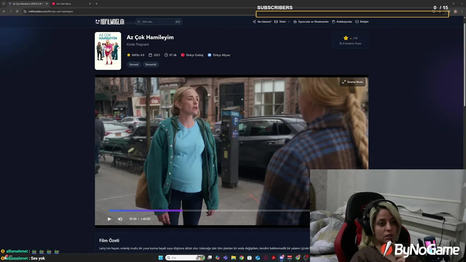Image resolution: width=466 pixels, height=262 pixels.
Task: Open Copilot from the taskbar
Action: (x=217, y=258)
